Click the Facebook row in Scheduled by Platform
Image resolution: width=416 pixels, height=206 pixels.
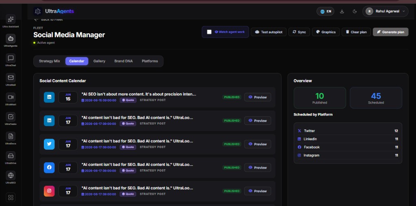348,147
